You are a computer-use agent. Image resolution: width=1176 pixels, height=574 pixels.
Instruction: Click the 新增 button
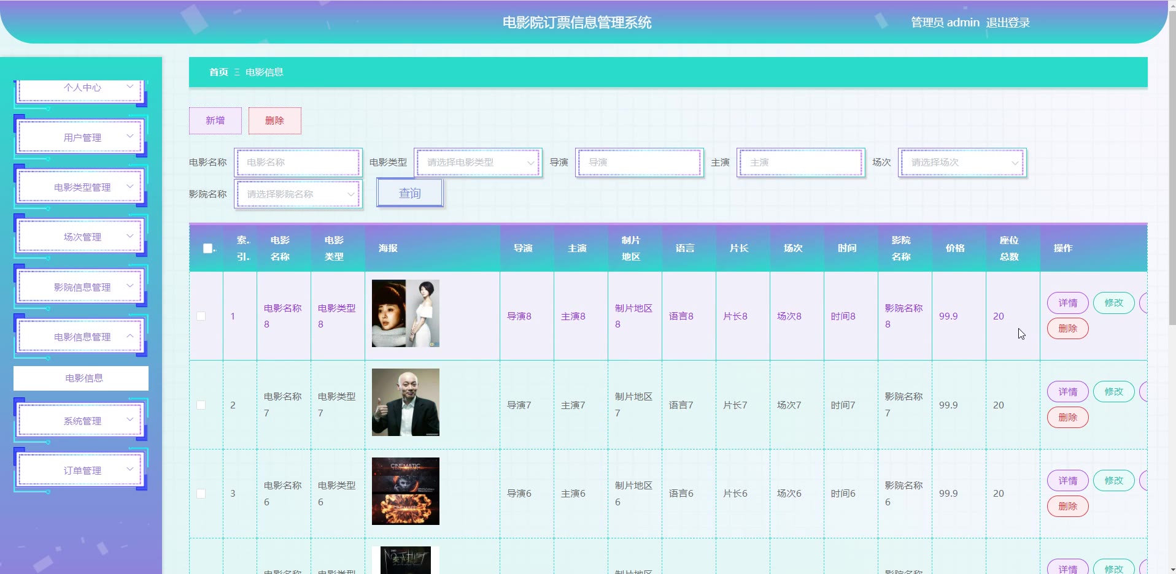(215, 121)
